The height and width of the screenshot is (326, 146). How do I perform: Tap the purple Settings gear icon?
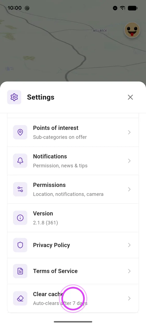[14, 97]
